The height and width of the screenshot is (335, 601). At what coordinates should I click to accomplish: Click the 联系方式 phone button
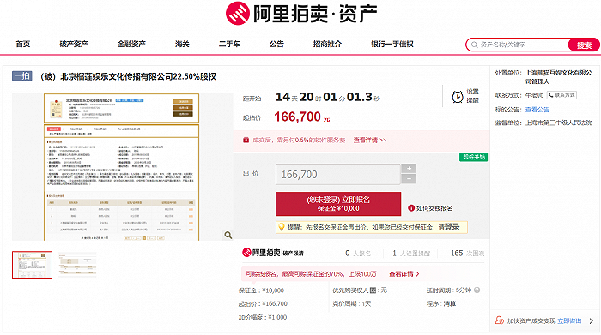pyautogui.click(x=562, y=95)
